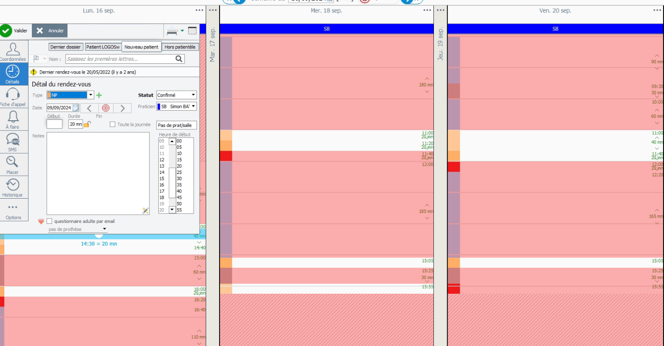The image size is (664, 346).
Task: Click the magic wand icon in Notes
Action: (x=145, y=211)
